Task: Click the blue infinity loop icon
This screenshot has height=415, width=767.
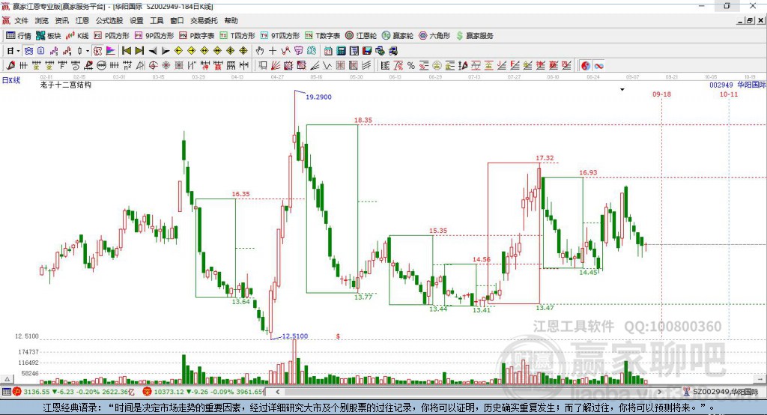Action: 598,66
